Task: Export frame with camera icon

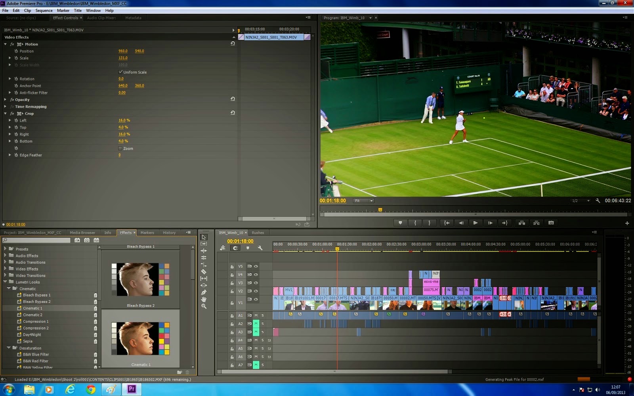Action: 551,223
